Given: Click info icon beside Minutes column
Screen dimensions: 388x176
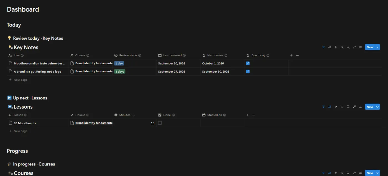Looking at the screenshot, I should (x=133, y=115).
